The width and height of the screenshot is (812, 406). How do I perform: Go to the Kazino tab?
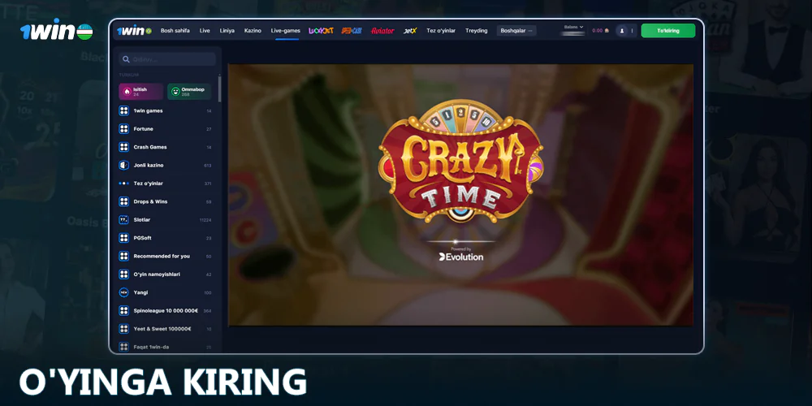pyautogui.click(x=253, y=31)
